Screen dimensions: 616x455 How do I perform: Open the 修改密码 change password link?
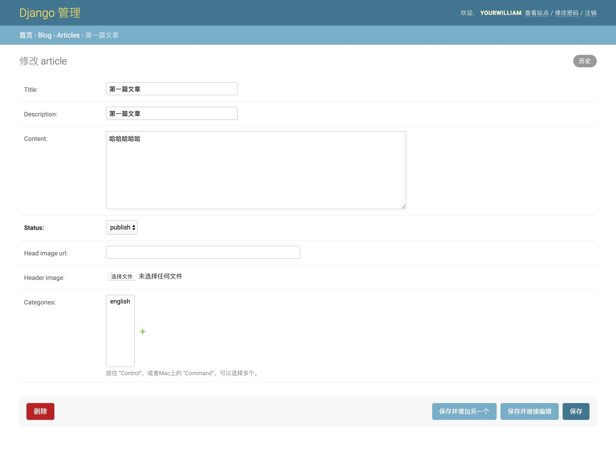567,13
